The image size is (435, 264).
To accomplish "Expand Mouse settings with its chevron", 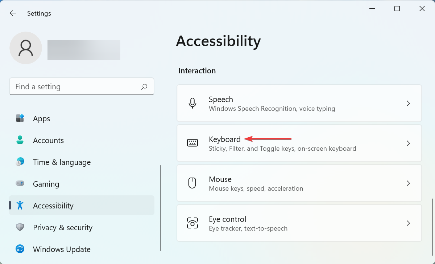I will click(x=408, y=183).
